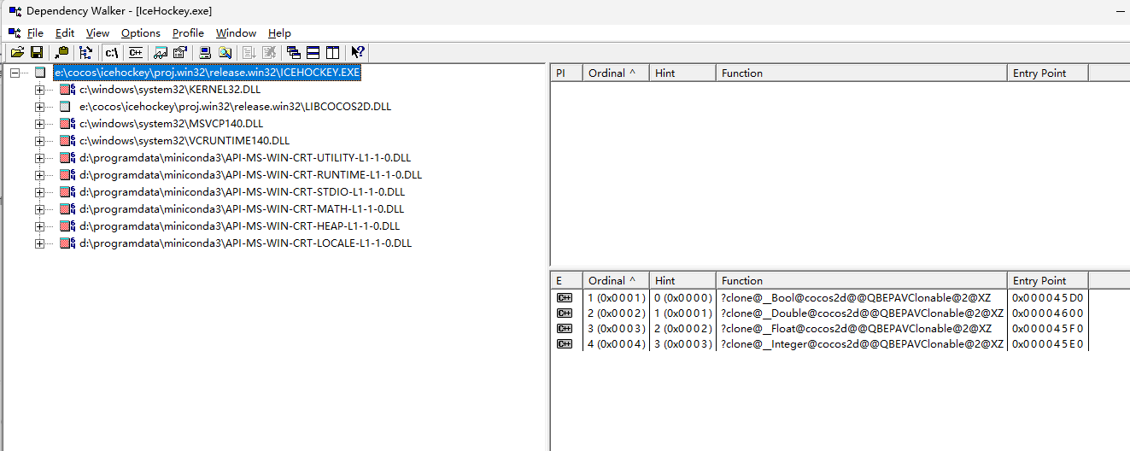Click the C++ icon in the ?clone@__Double row
The height and width of the screenshot is (451, 1130).
(564, 313)
